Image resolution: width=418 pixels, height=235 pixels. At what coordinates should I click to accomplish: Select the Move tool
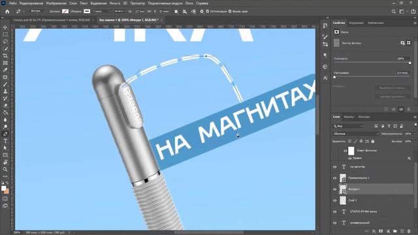(5, 27)
